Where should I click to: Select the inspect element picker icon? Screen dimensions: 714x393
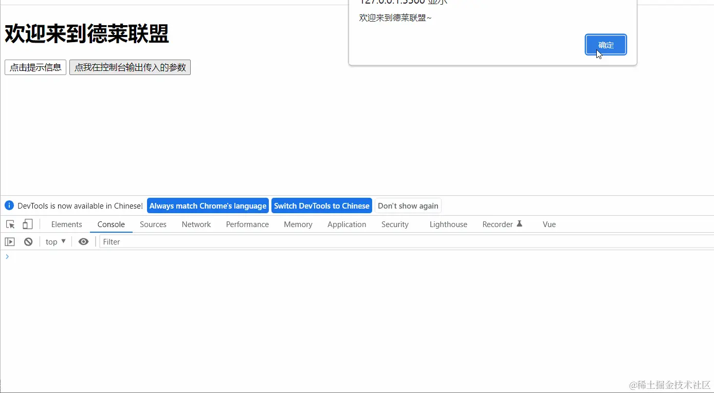point(10,224)
